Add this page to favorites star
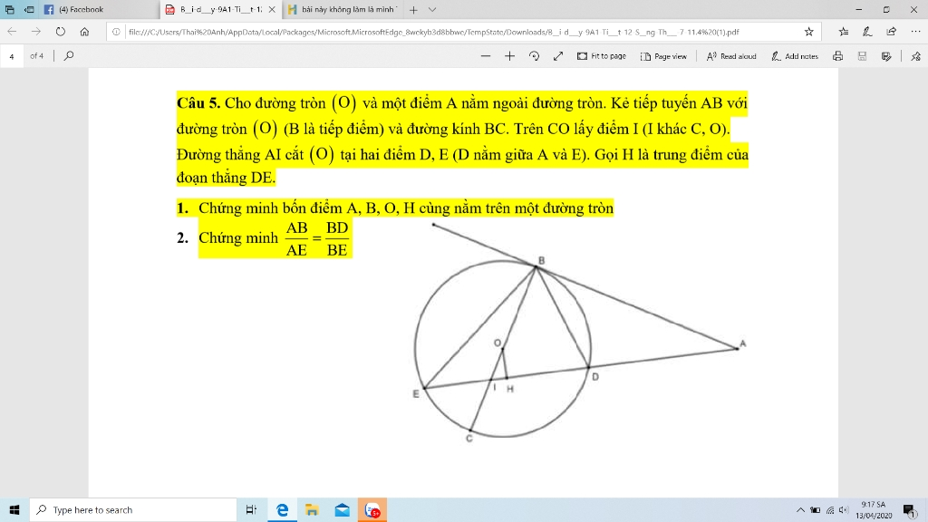 click(808, 32)
